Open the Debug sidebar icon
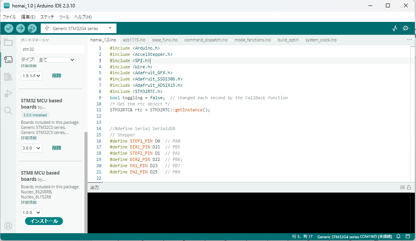416x241 pixels. (8, 94)
